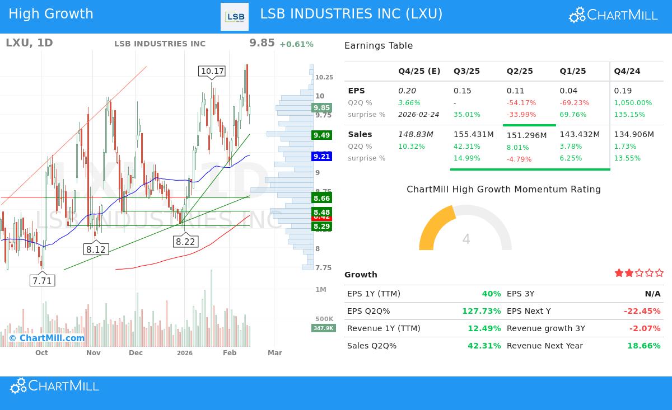Click the 10.17 annotation on the chart

212,71
